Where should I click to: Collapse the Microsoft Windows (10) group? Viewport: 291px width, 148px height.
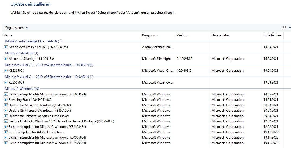(22, 89)
